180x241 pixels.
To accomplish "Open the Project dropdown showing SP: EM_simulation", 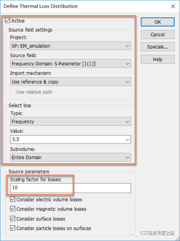I will coord(71,46).
